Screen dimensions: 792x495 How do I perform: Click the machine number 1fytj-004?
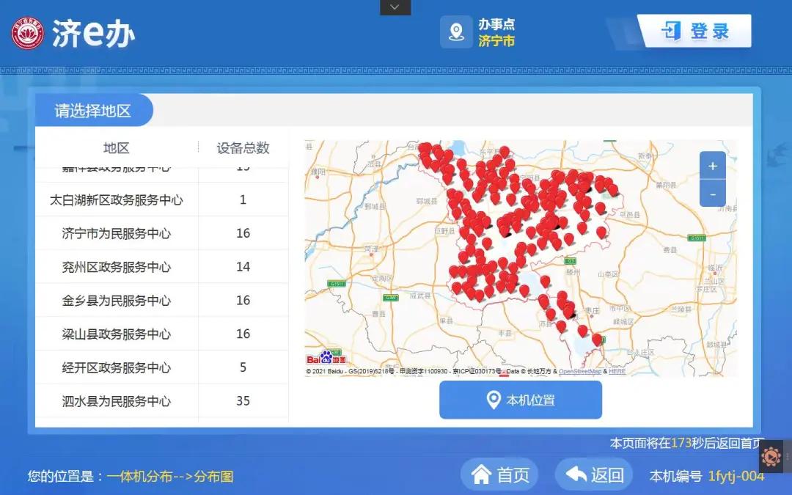click(x=736, y=476)
